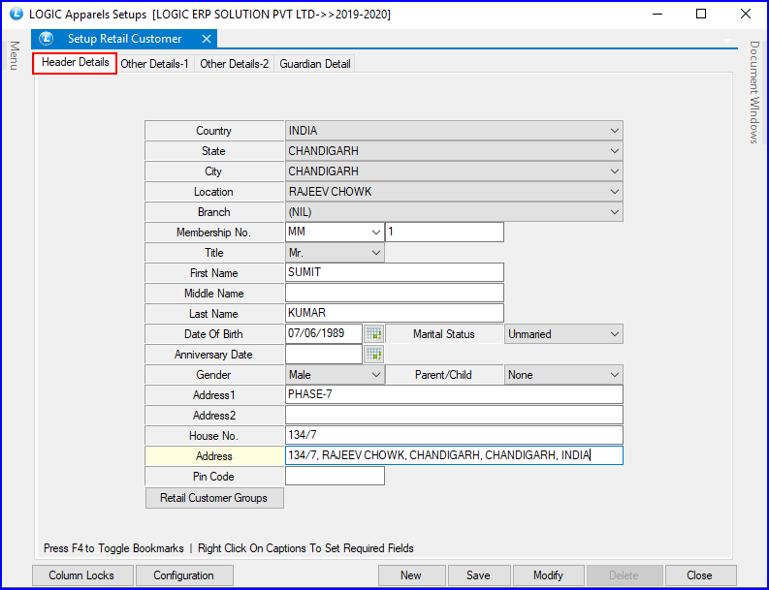The width and height of the screenshot is (769, 590).
Task: Open the Parent/Child dropdown
Action: (614, 375)
